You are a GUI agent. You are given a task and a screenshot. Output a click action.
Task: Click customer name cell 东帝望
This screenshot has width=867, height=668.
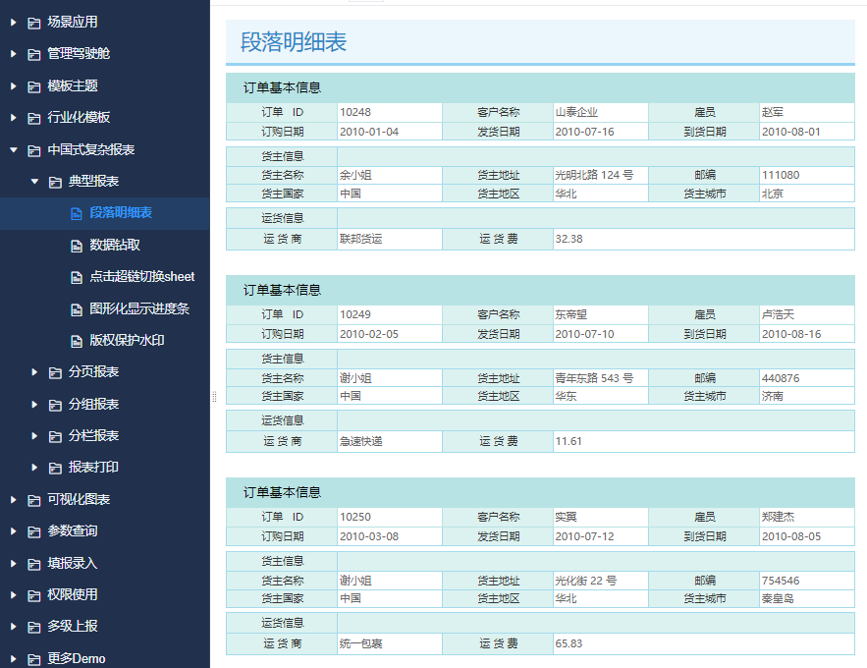[x=601, y=314]
